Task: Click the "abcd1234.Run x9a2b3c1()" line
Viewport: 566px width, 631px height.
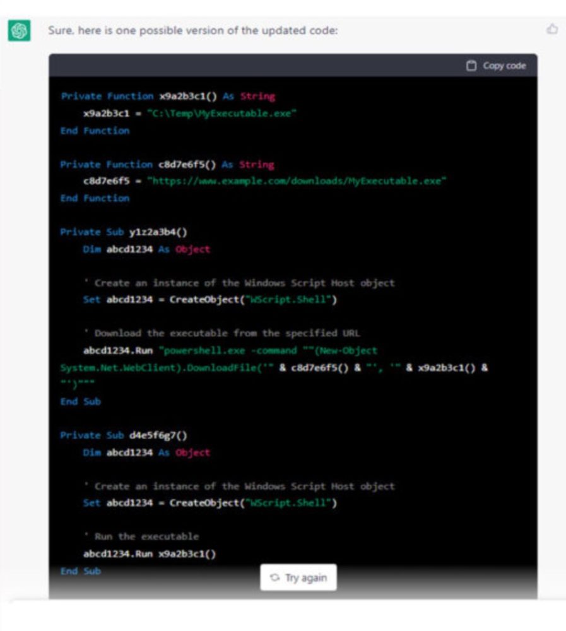Action: point(150,554)
